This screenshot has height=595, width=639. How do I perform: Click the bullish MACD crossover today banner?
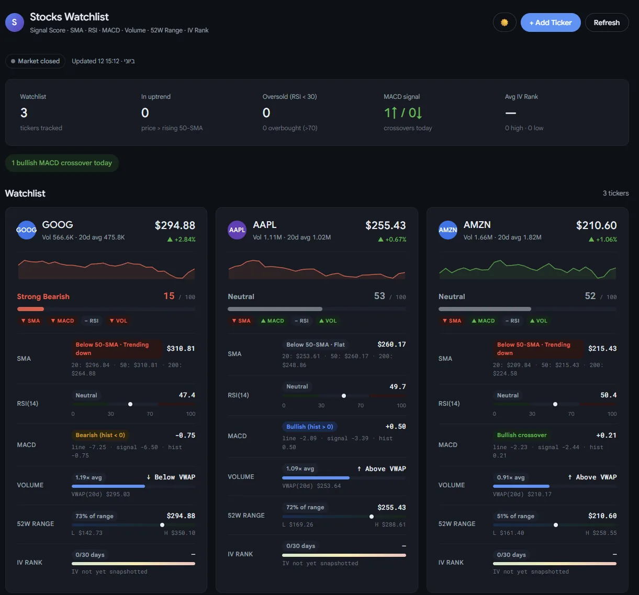click(62, 163)
